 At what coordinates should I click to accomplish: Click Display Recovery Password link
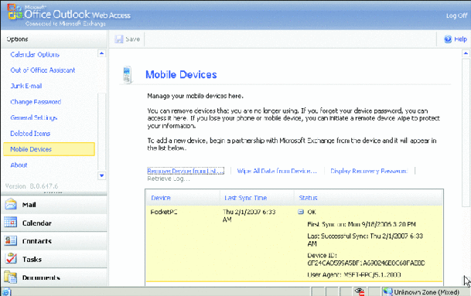[369, 171]
